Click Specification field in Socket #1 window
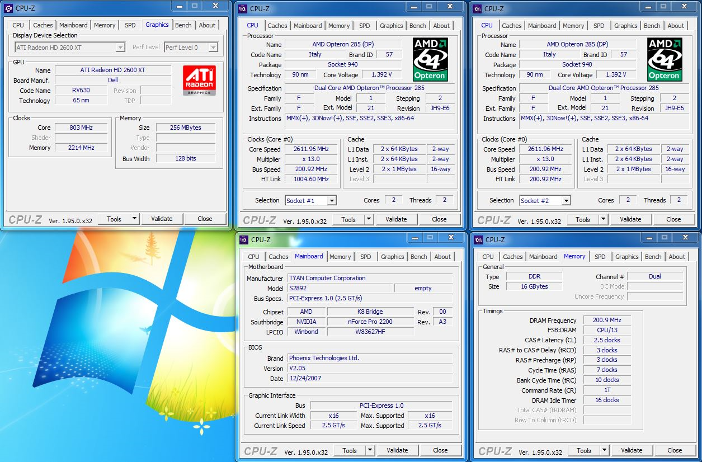Screen dimensions: 702x462 tap(369, 88)
